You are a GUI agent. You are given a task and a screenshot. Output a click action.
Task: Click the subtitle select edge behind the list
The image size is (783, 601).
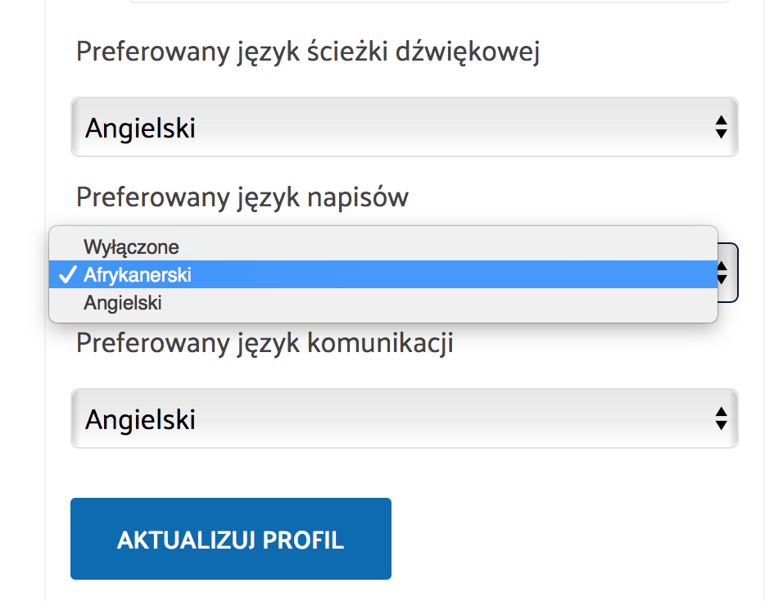[x=728, y=273]
